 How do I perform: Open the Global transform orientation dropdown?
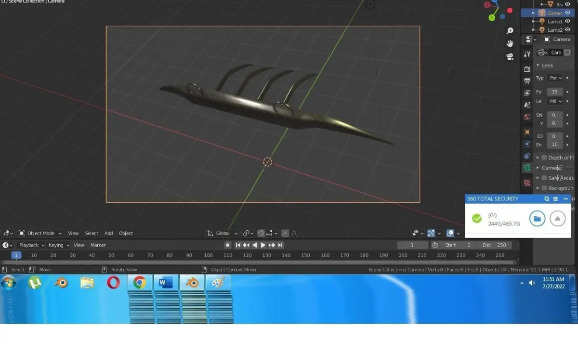[223, 233]
